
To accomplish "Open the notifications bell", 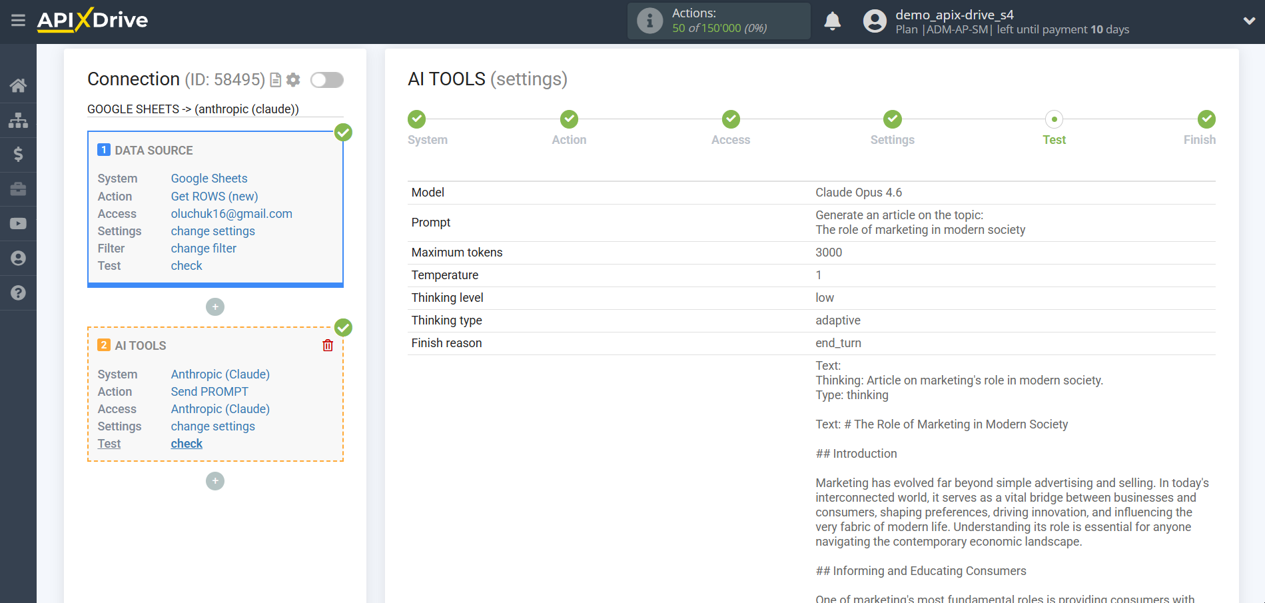I will coord(832,21).
